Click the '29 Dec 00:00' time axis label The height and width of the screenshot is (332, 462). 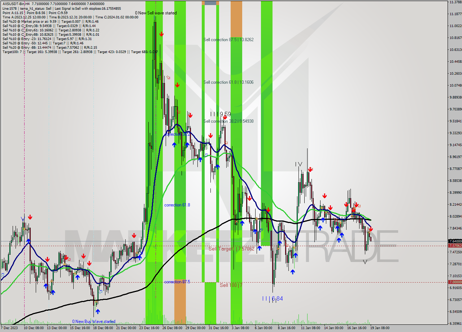[196, 328]
